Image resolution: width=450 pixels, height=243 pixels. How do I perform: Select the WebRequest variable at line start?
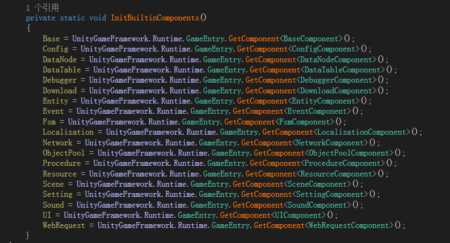[x=64, y=225]
